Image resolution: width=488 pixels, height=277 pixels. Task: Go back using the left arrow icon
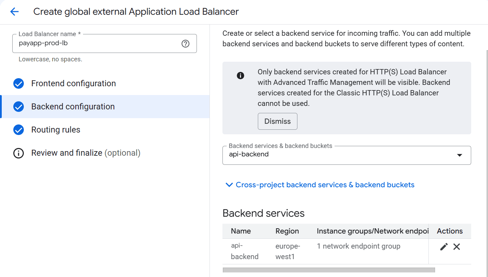pyautogui.click(x=14, y=12)
